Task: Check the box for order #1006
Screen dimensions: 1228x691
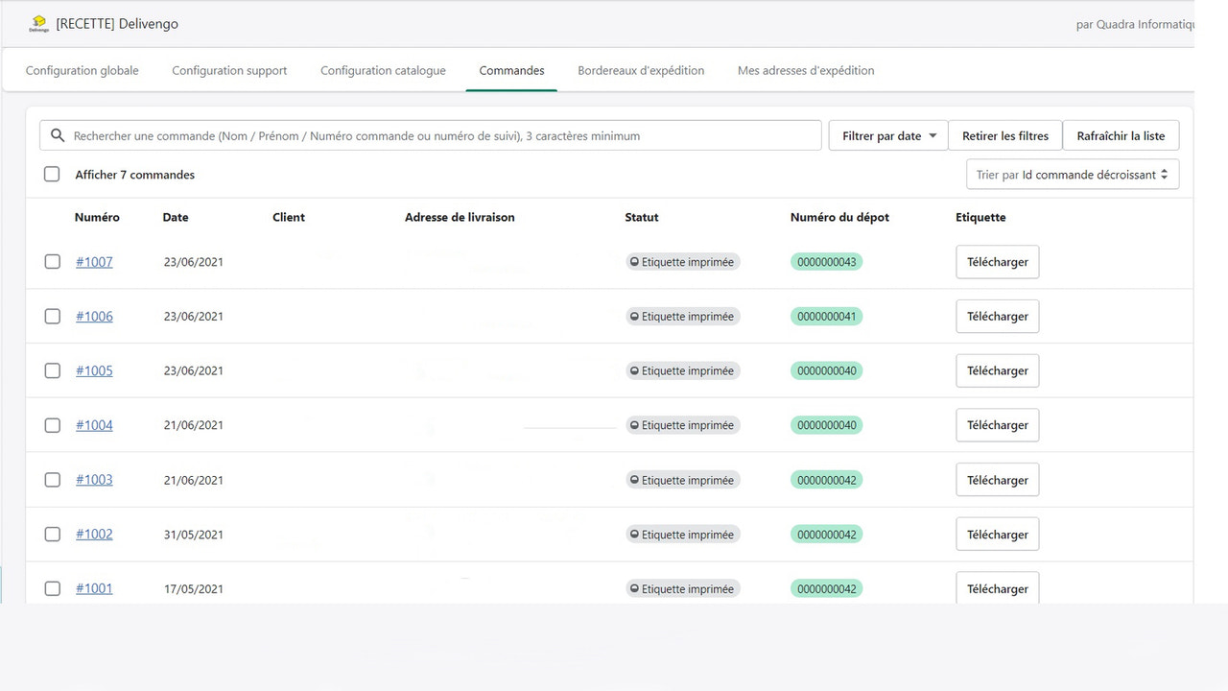Action: [53, 317]
